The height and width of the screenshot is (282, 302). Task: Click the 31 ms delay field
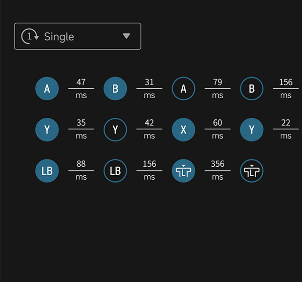[x=149, y=83]
